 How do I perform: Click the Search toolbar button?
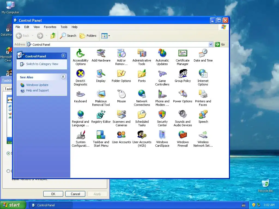click(68, 36)
